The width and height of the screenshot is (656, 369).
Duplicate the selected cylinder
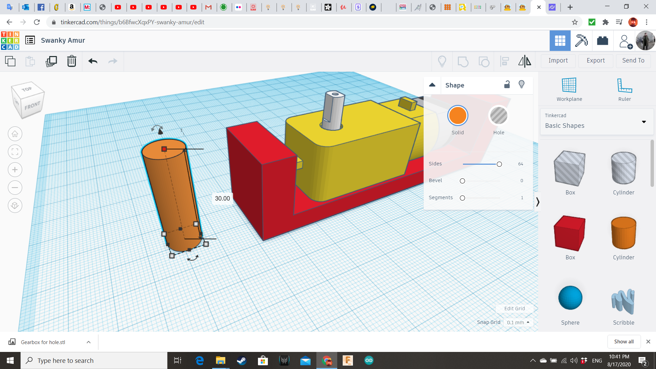pyautogui.click(x=51, y=61)
